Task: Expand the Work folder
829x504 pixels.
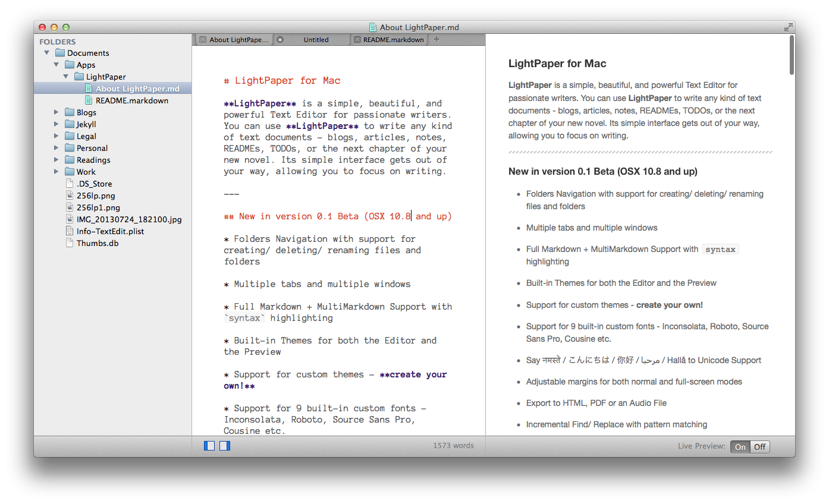Action: [x=56, y=172]
